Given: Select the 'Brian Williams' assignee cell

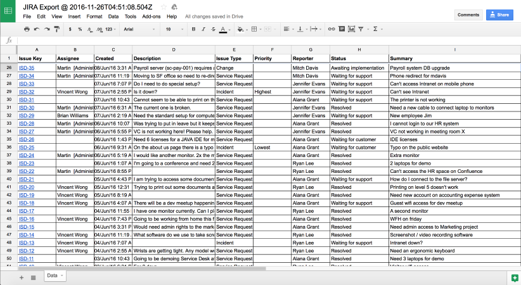Looking at the screenshot, I should point(75,116).
